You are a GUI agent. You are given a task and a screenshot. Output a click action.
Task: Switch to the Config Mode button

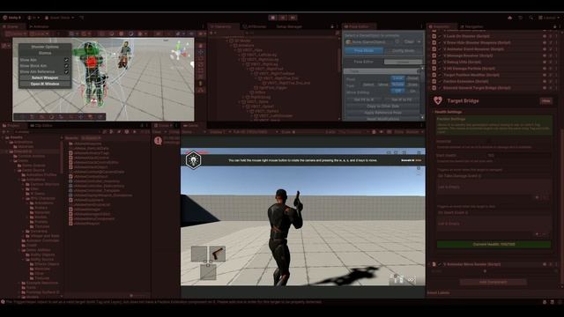[403, 51]
